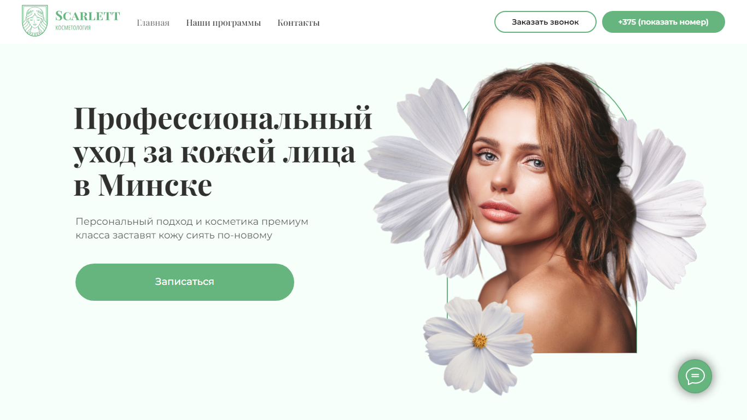Click the green Записаться button

click(185, 282)
